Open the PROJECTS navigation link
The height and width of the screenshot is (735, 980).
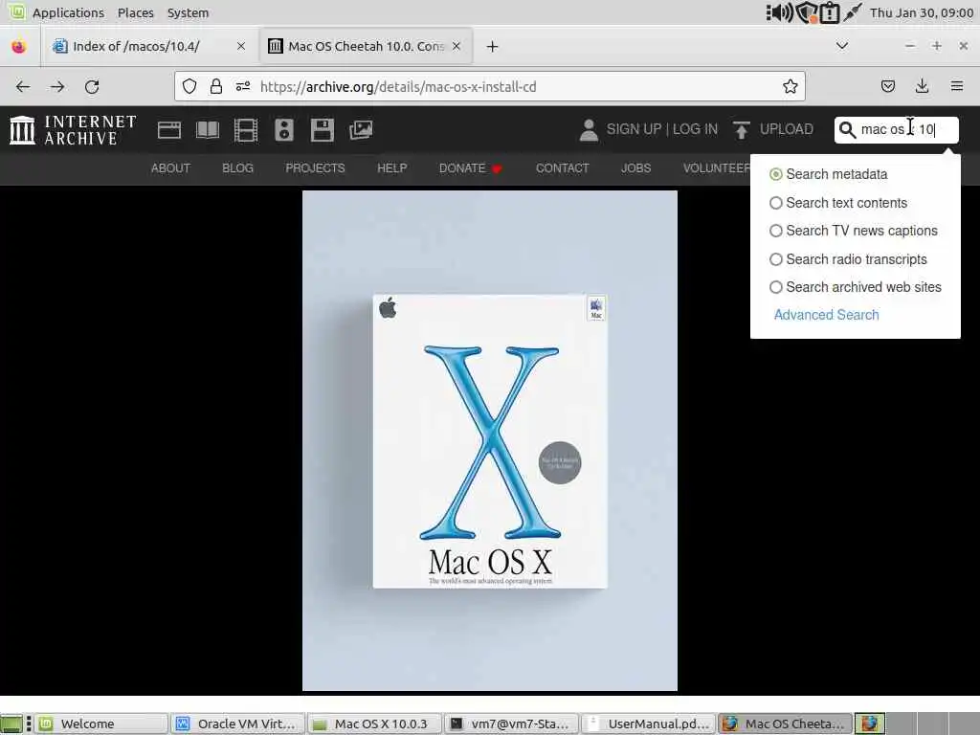tap(315, 168)
